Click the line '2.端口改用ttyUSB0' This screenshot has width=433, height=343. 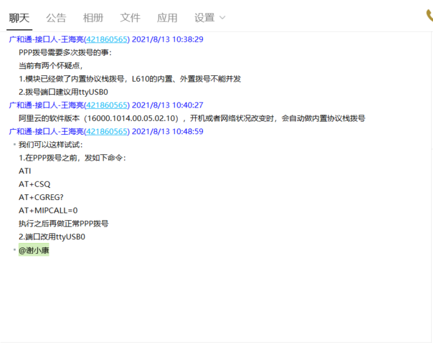click(x=52, y=237)
